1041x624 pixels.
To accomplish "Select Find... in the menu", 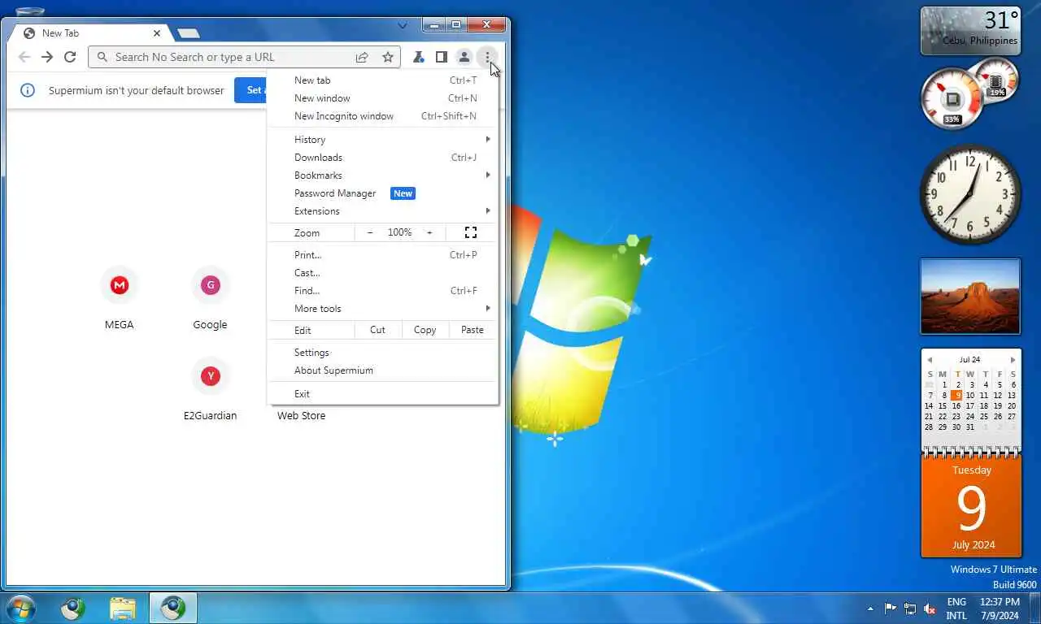I will [x=382, y=291].
